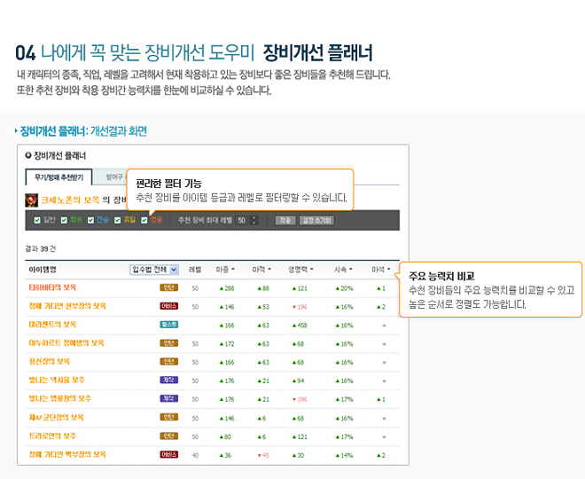Screen dimensions: 585x479
Task: Click the 인던 badge on 타하바타의 보옥 row
Action: [168, 288]
